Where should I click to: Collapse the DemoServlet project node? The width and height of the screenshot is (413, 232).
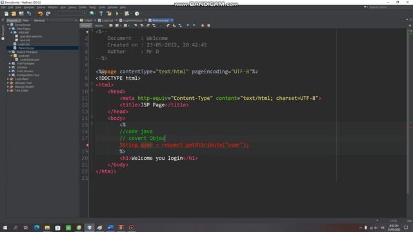click(x=8, y=24)
